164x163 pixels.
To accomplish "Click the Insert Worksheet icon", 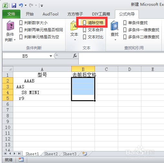I will pos(85,154).
